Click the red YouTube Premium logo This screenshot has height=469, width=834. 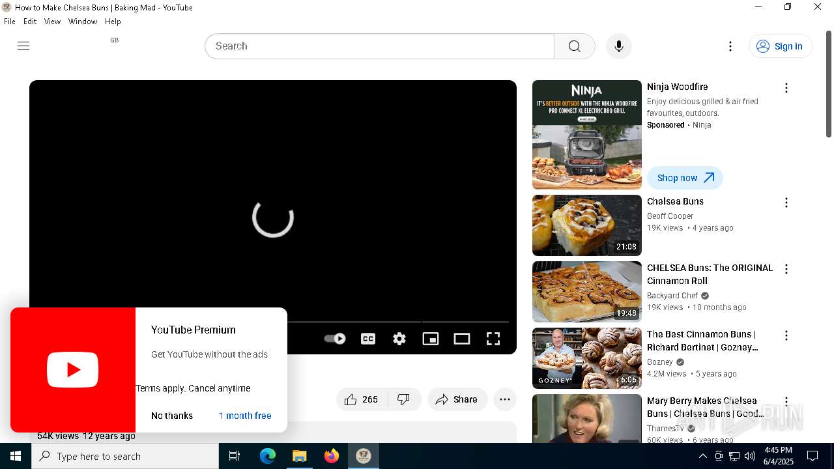pyautogui.click(x=73, y=370)
